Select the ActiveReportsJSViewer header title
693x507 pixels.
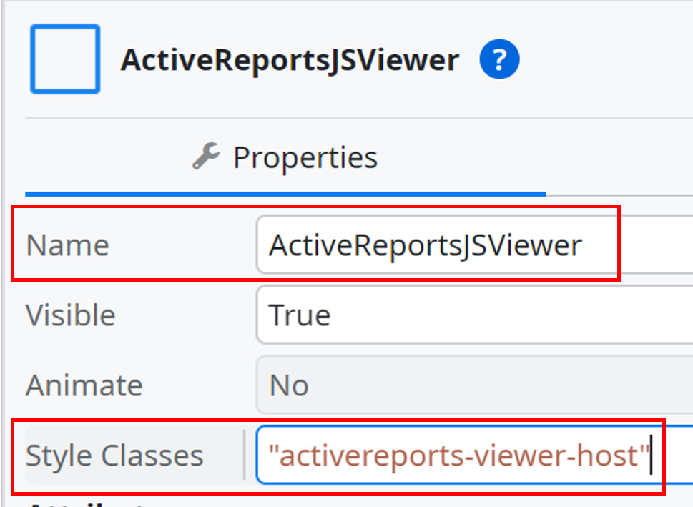[290, 59]
